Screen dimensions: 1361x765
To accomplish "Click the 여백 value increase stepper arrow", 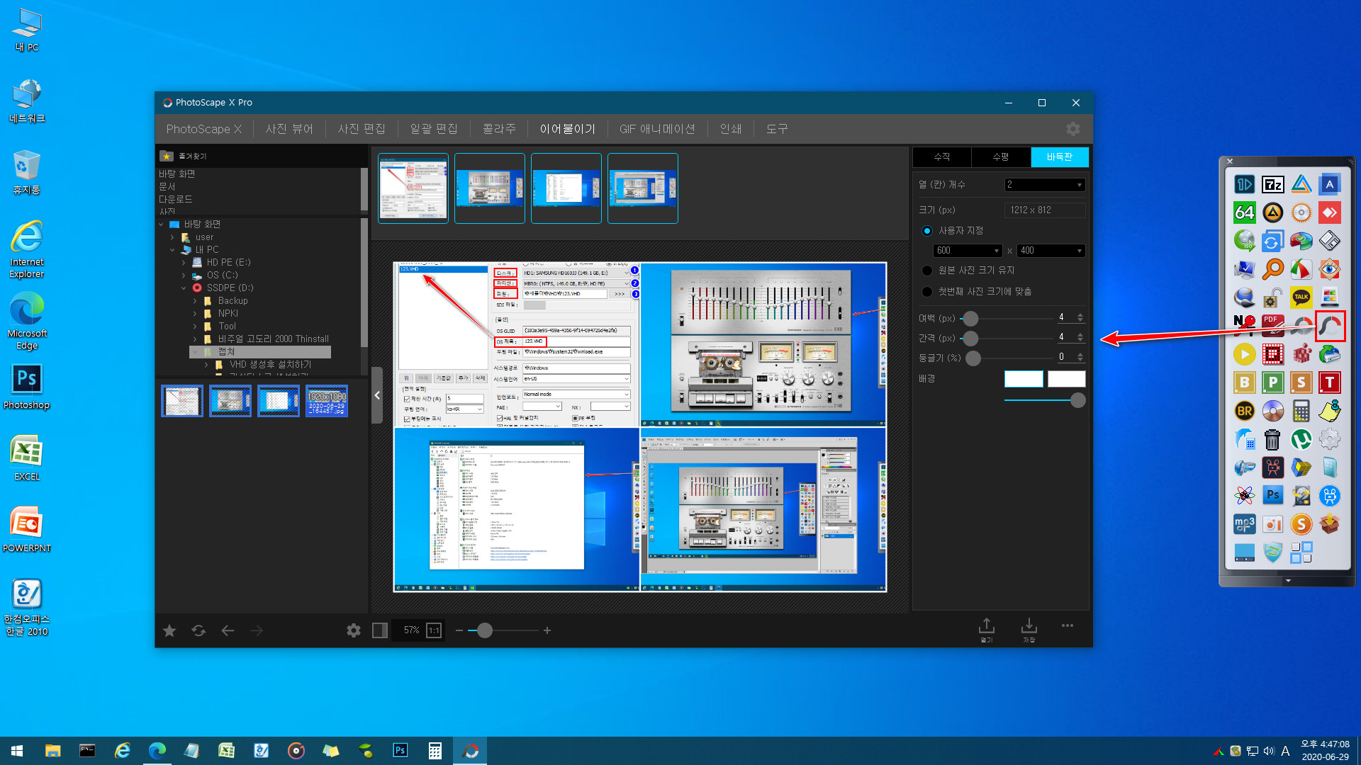I will tap(1080, 315).
